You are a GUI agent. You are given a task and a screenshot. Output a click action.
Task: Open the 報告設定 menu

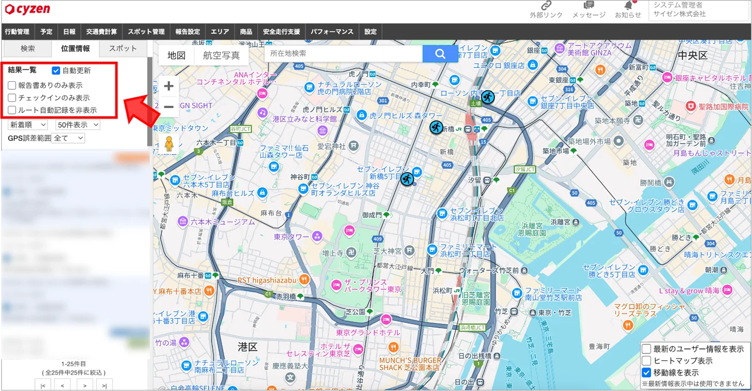[x=187, y=32]
